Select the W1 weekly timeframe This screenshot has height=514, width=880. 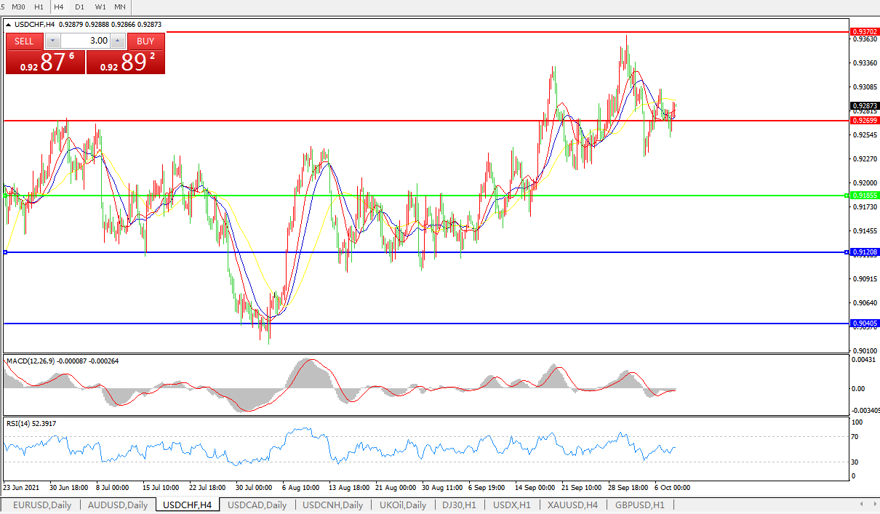coord(100,7)
